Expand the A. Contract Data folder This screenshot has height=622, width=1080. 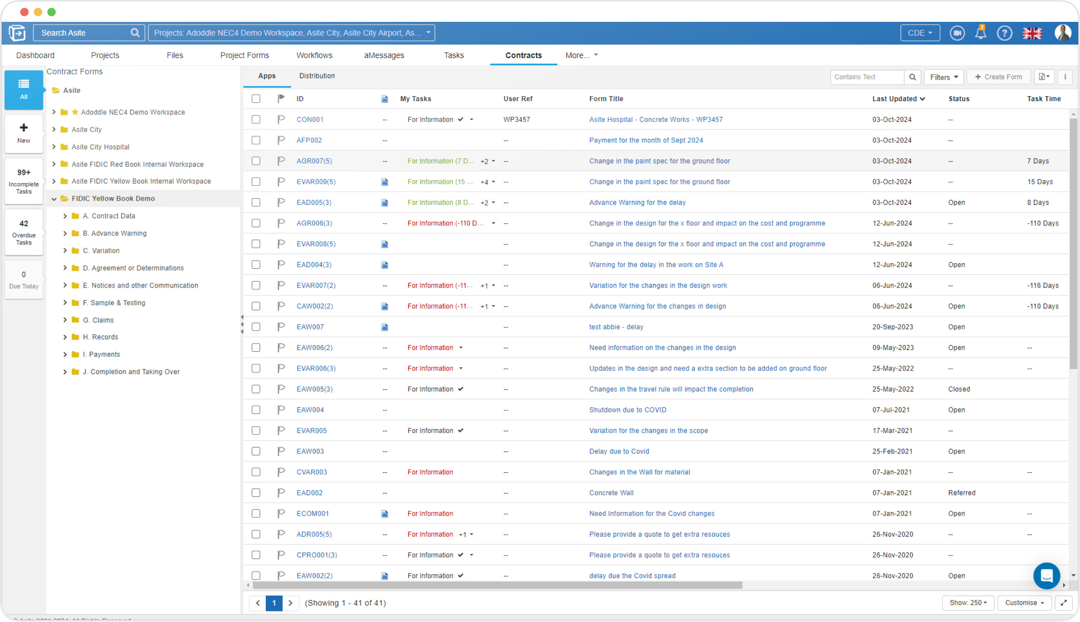click(65, 216)
